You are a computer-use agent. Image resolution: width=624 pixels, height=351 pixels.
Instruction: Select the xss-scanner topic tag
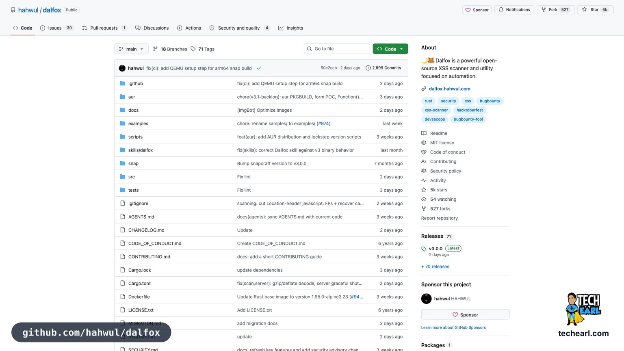pos(436,110)
